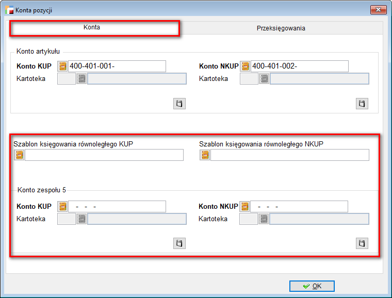392x298 pixels.
Task: Focus the Konto zespołu 5 Konto NKUP field
Action: 299,206
